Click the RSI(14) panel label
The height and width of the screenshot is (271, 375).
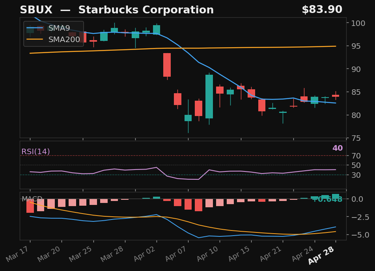point(35,151)
